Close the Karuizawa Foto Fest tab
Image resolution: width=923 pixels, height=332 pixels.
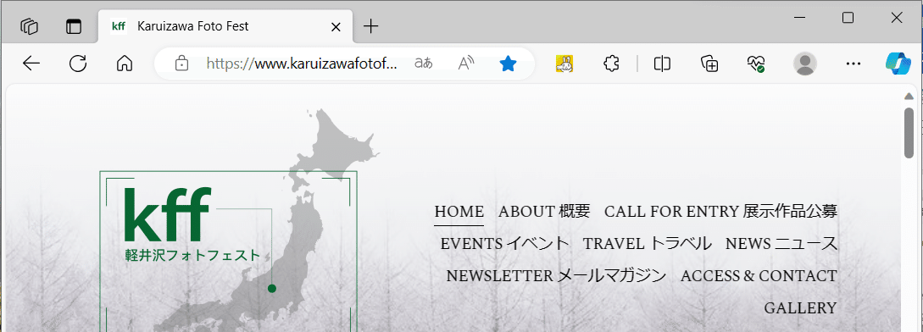pyautogui.click(x=336, y=26)
